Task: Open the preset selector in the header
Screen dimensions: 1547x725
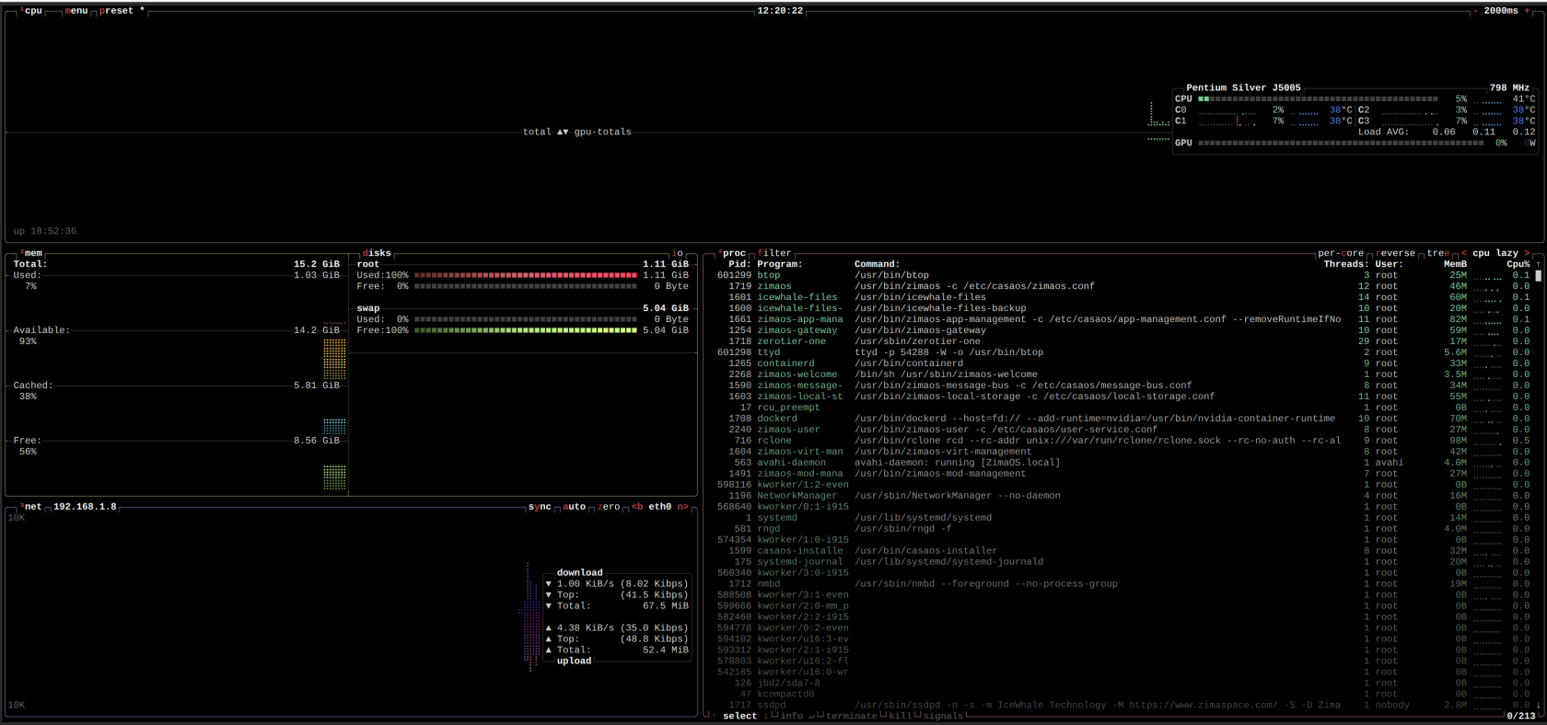Action: click(x=116, y=11)
